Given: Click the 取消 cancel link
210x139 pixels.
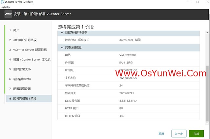Looking at the screenshot, I should pyautogui.click(x=161, y=133).
